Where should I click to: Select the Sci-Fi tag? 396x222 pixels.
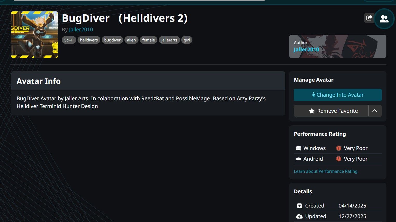click(69, 40)
